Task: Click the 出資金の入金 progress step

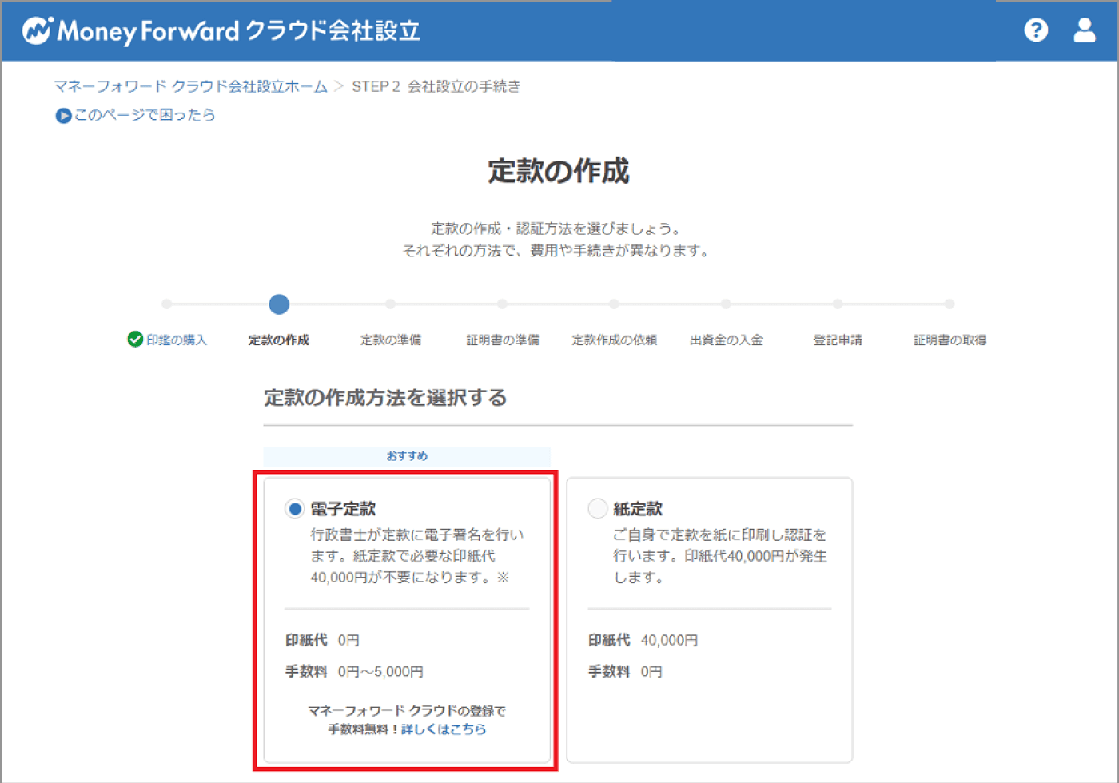Action: coord(726,340)
